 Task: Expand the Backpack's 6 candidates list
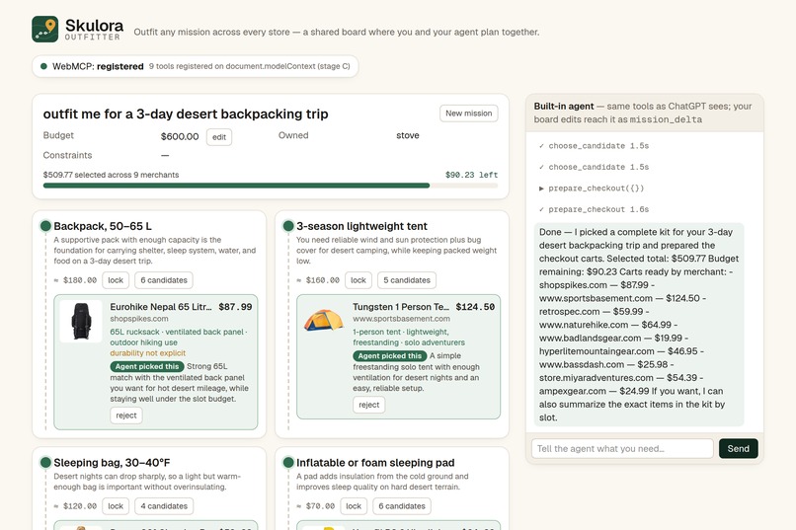(x=164, y=280)
